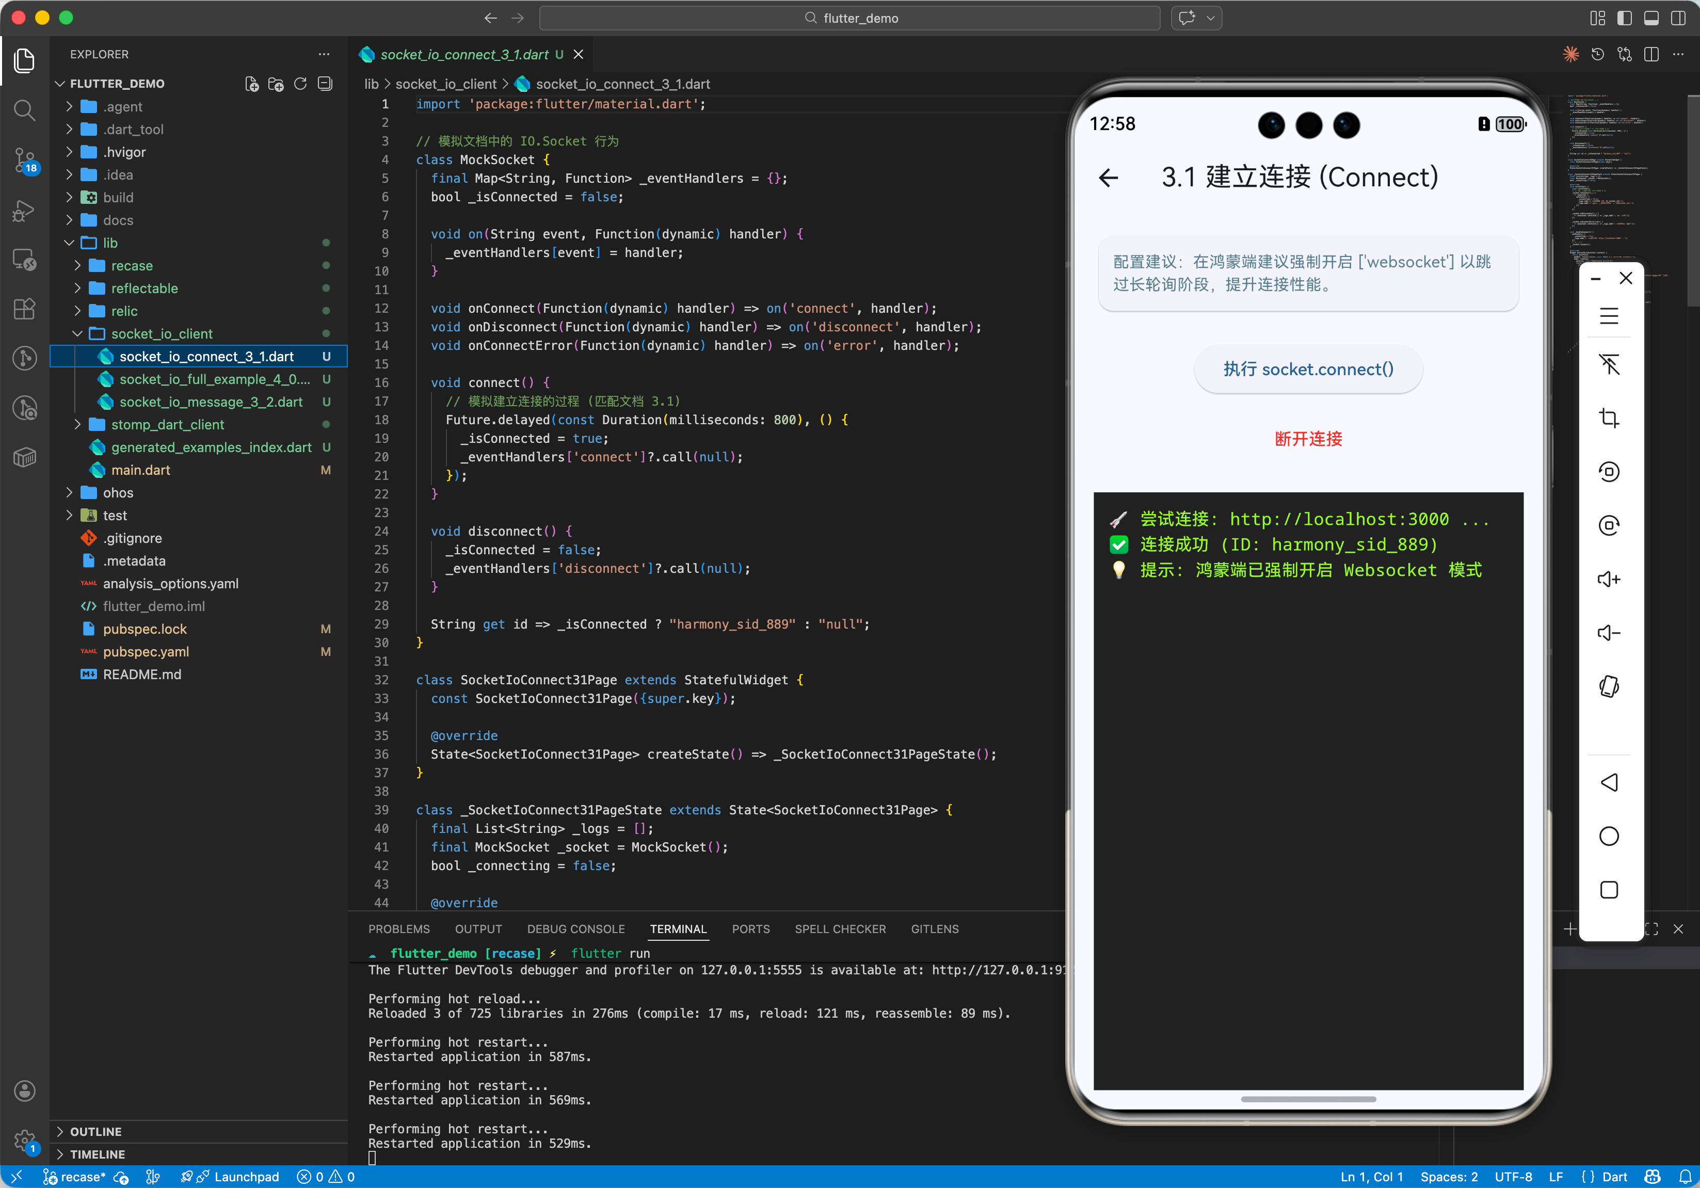Toggle bottom panel layout icon

coord(1651,19)
